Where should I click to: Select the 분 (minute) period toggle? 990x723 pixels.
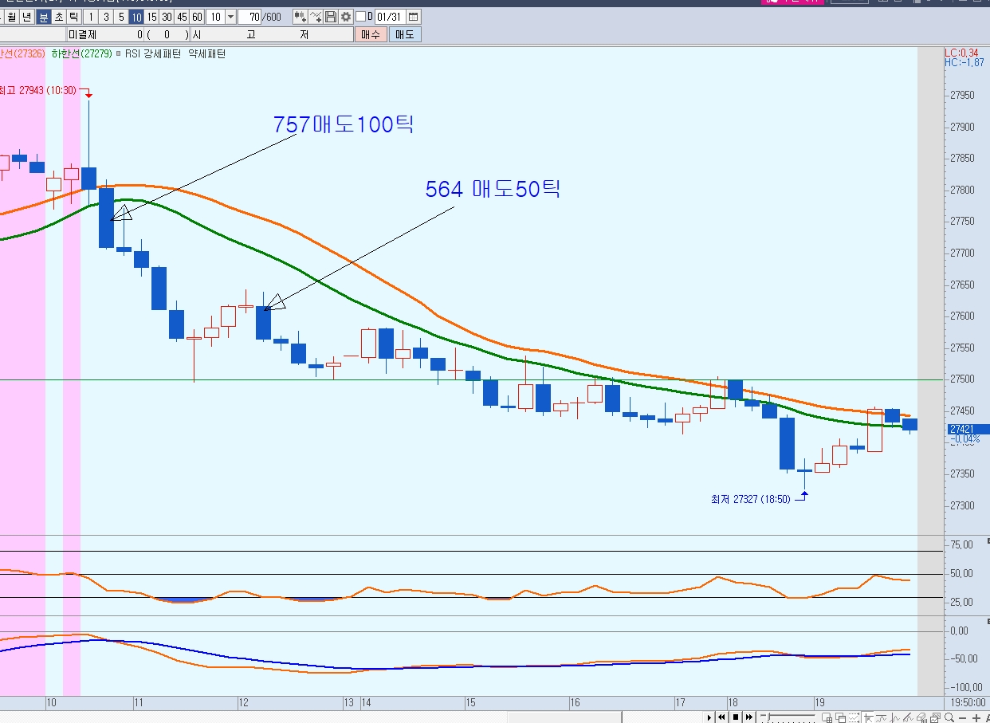click(44, 17)
